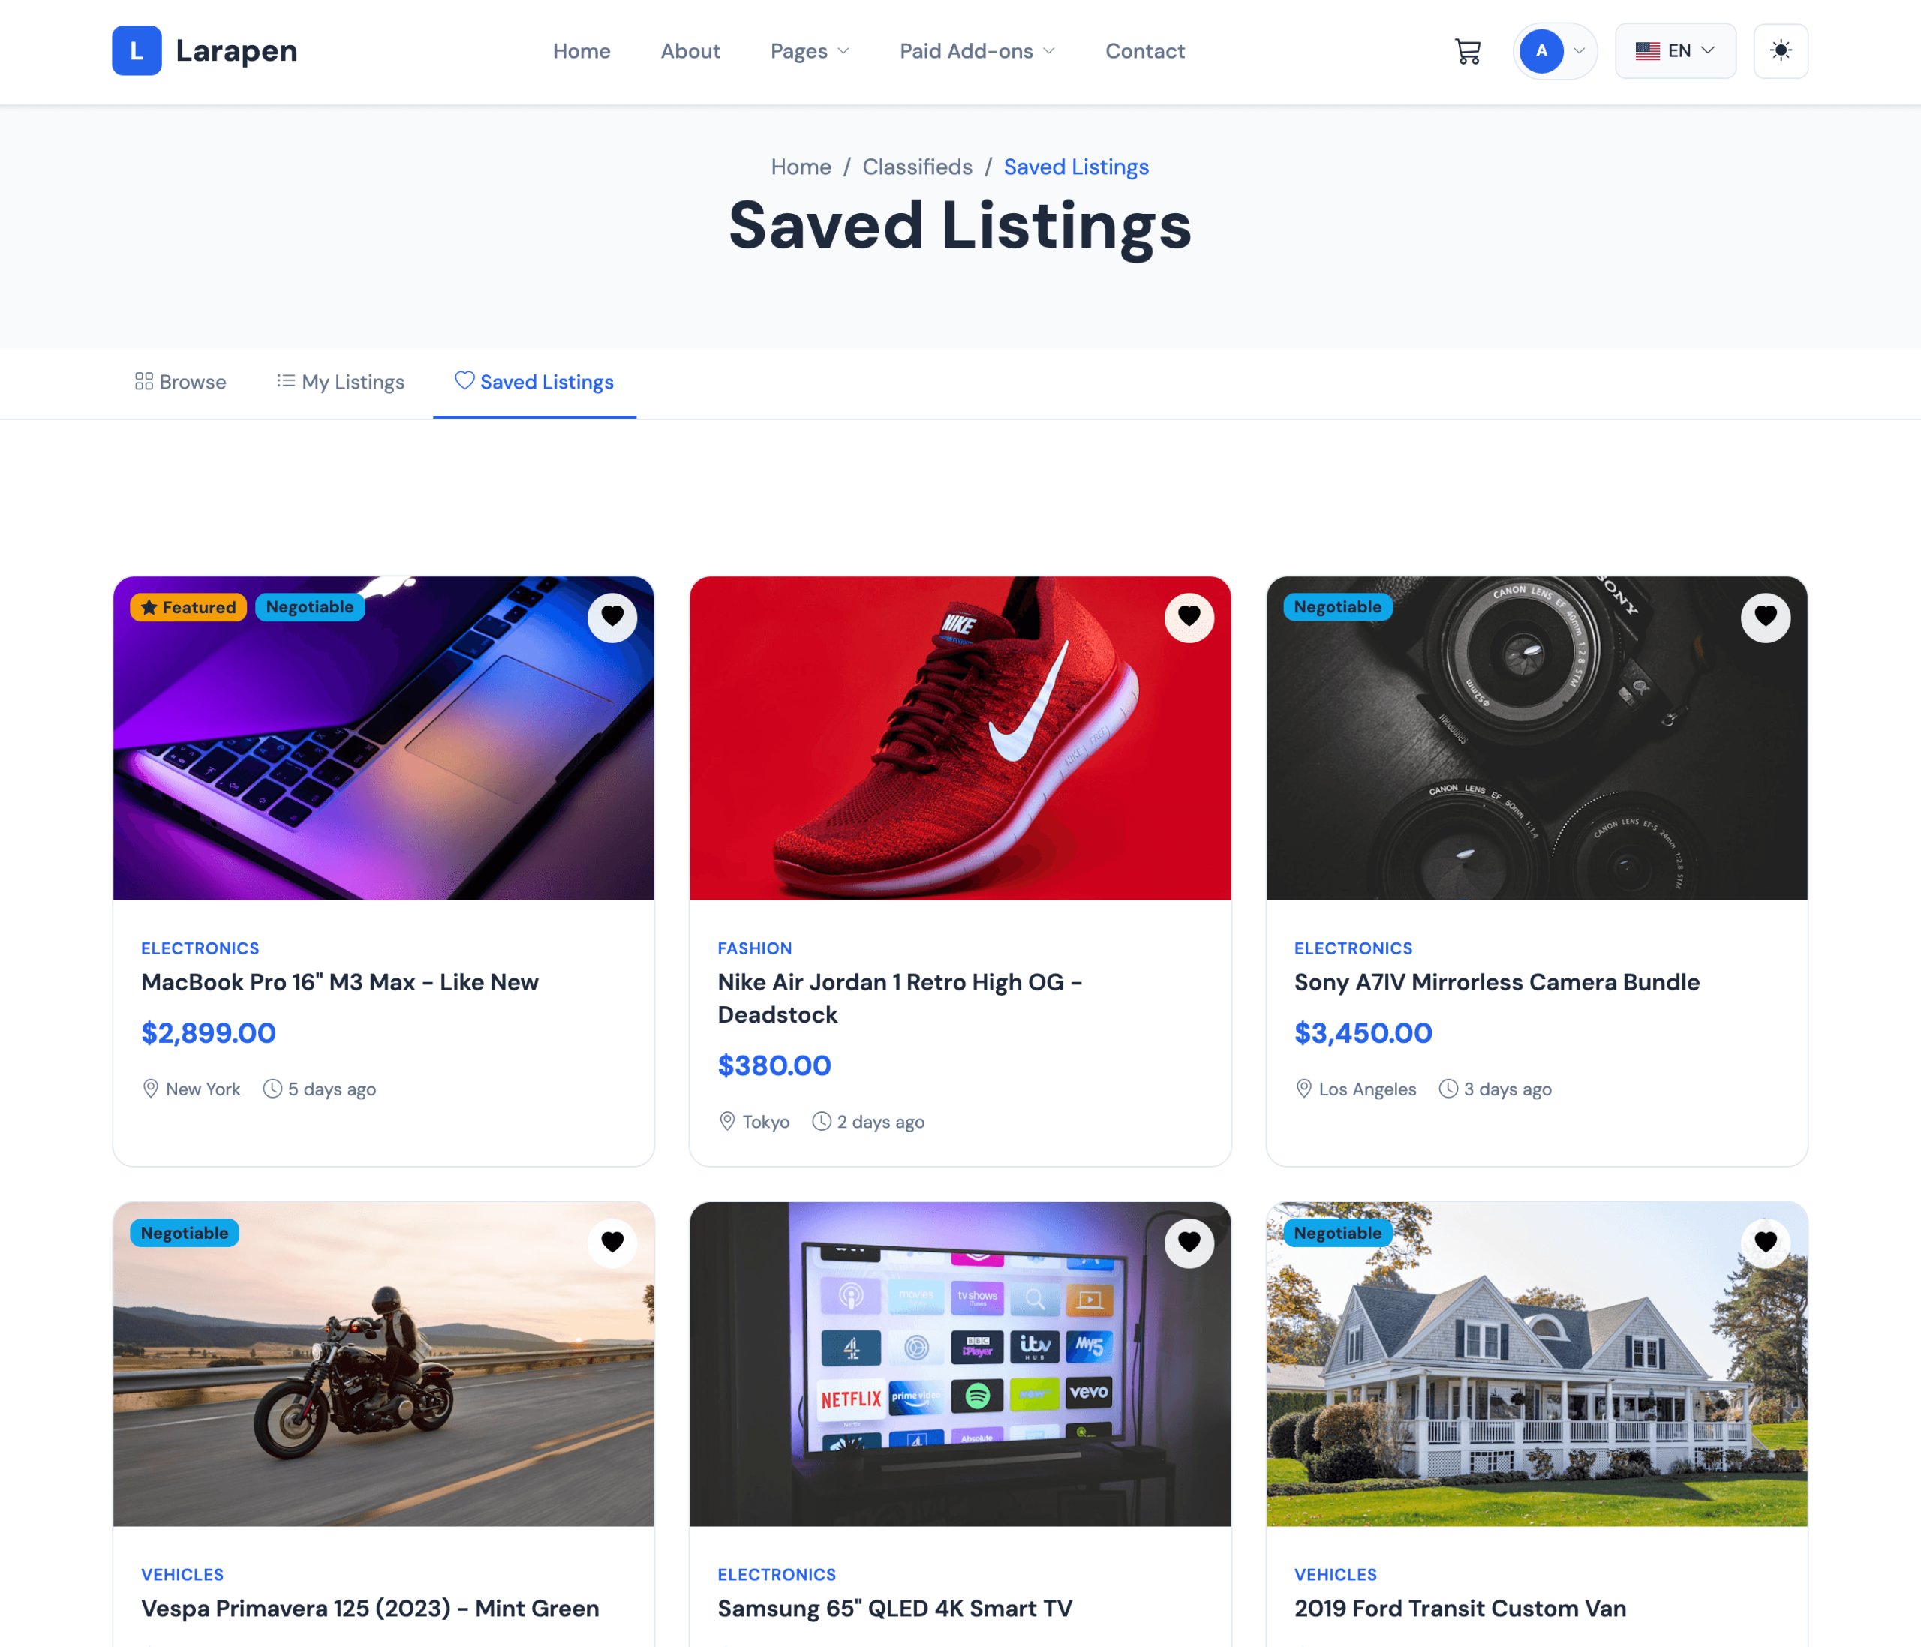The image size is (1921, 1647).
Task: Click the Larapen logo icon
Action: (x=137, y=50)
